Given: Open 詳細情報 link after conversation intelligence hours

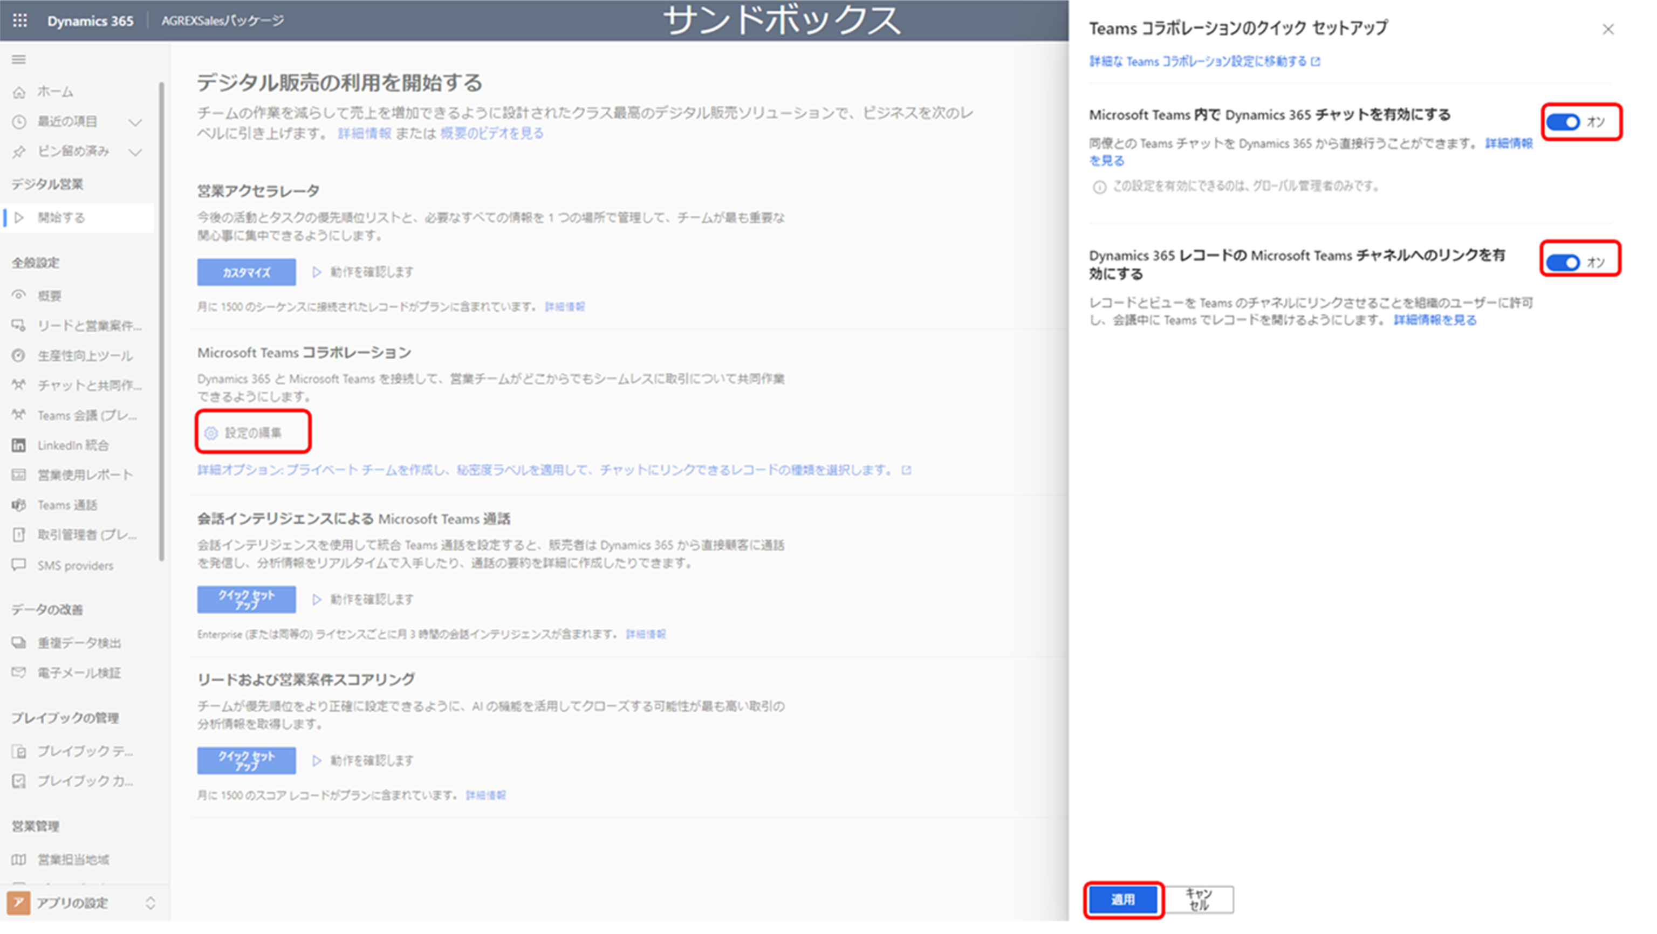Looking at the screenshot, I should tap(646, 634).
